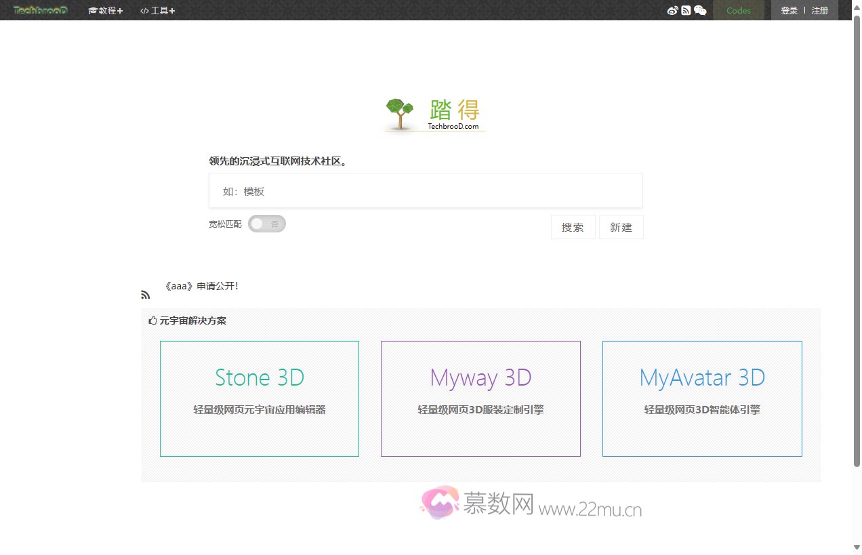Click the Weibo icon in top bar

[x=672, y=10]
